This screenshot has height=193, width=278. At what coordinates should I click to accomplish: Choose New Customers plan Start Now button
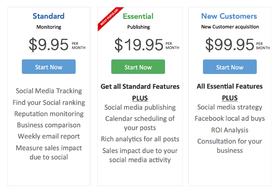230,67
